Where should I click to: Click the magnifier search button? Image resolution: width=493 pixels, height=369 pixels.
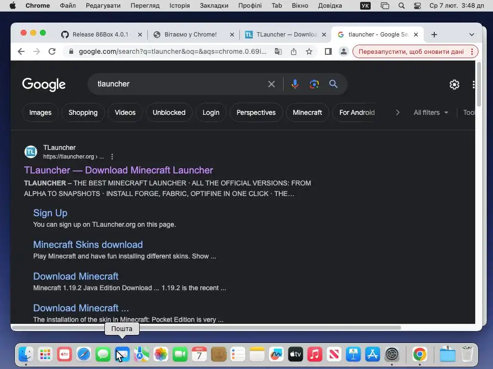pyautogui.click(x=333, y=84)
